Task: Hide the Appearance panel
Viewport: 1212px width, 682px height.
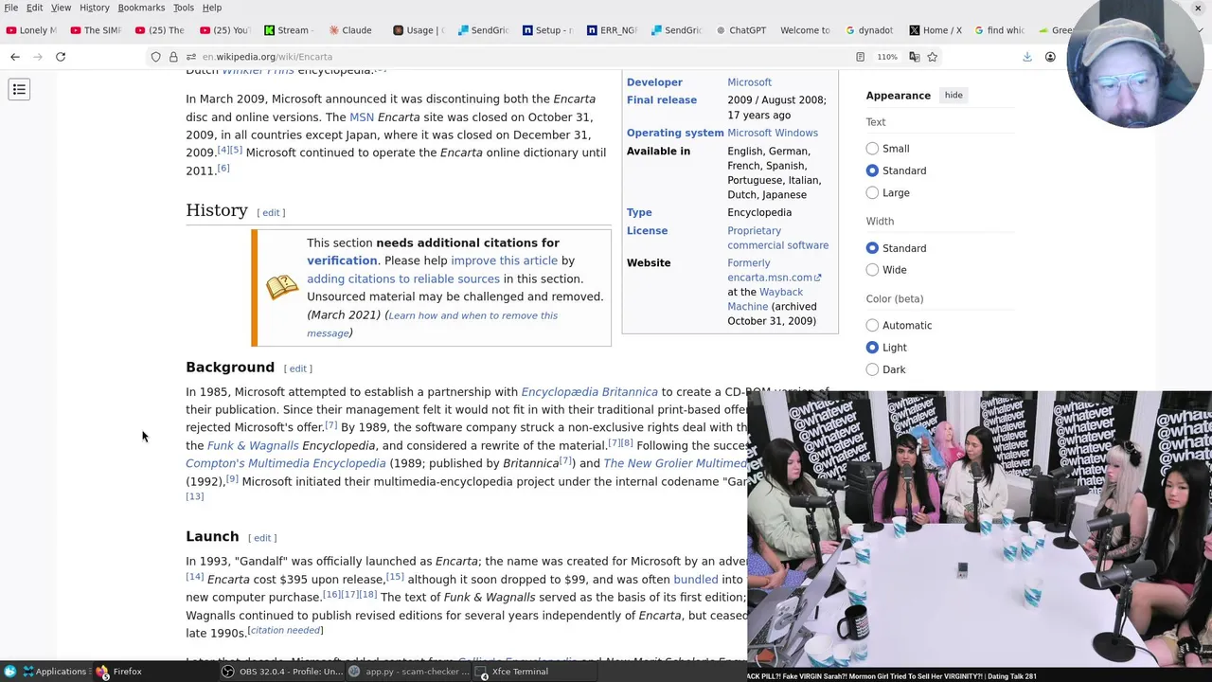Action: tap(954, 95)
